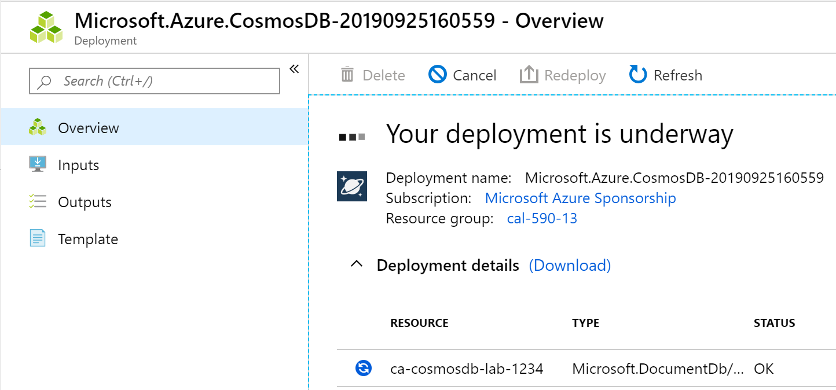Select the ca-cosmosdb-lab-1234 resource row
Image resolution: width=836 pixels, height=390 pixels.
(x=467, y=369)
